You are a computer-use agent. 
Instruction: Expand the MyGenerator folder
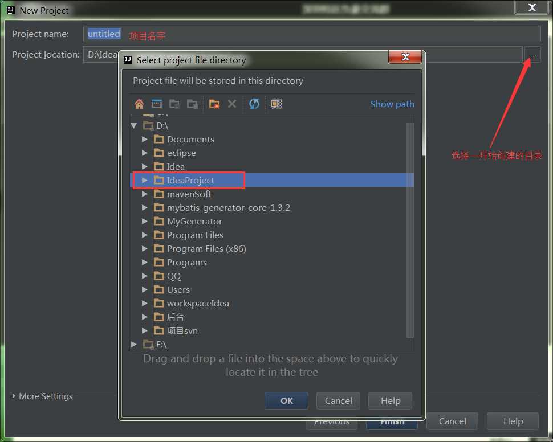[x=144, y=222]
